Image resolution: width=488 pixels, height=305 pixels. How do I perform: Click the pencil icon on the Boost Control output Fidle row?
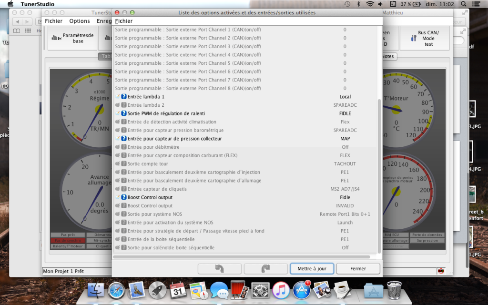(118, 197)
